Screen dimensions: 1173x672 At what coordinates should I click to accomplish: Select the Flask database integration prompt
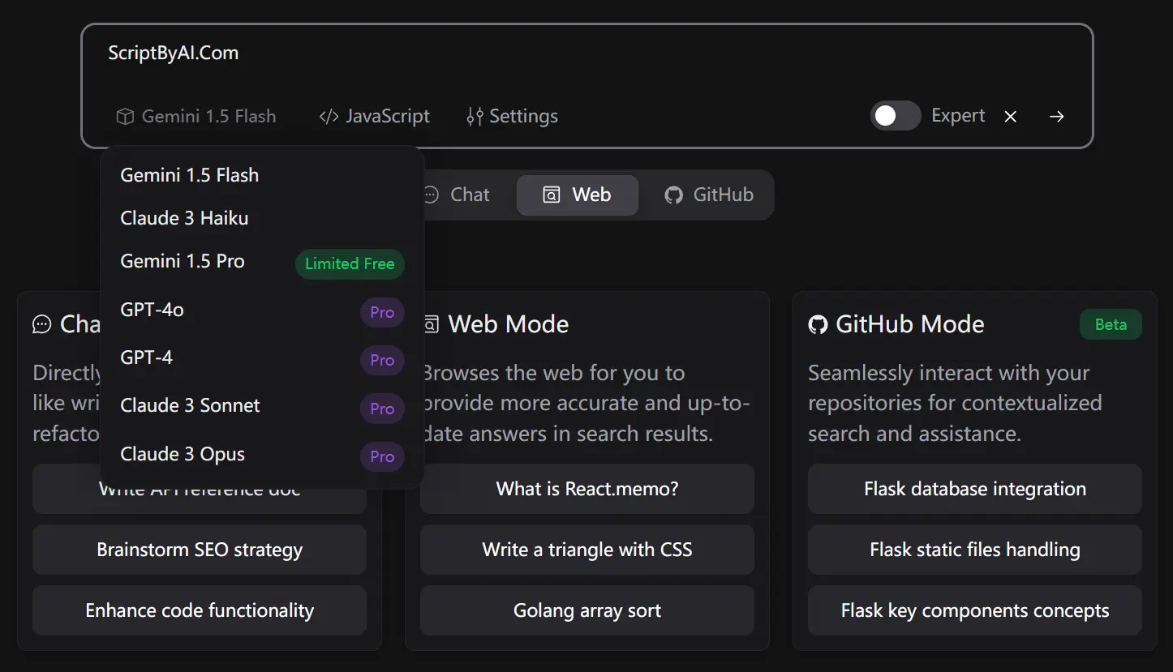coord(973,489)
